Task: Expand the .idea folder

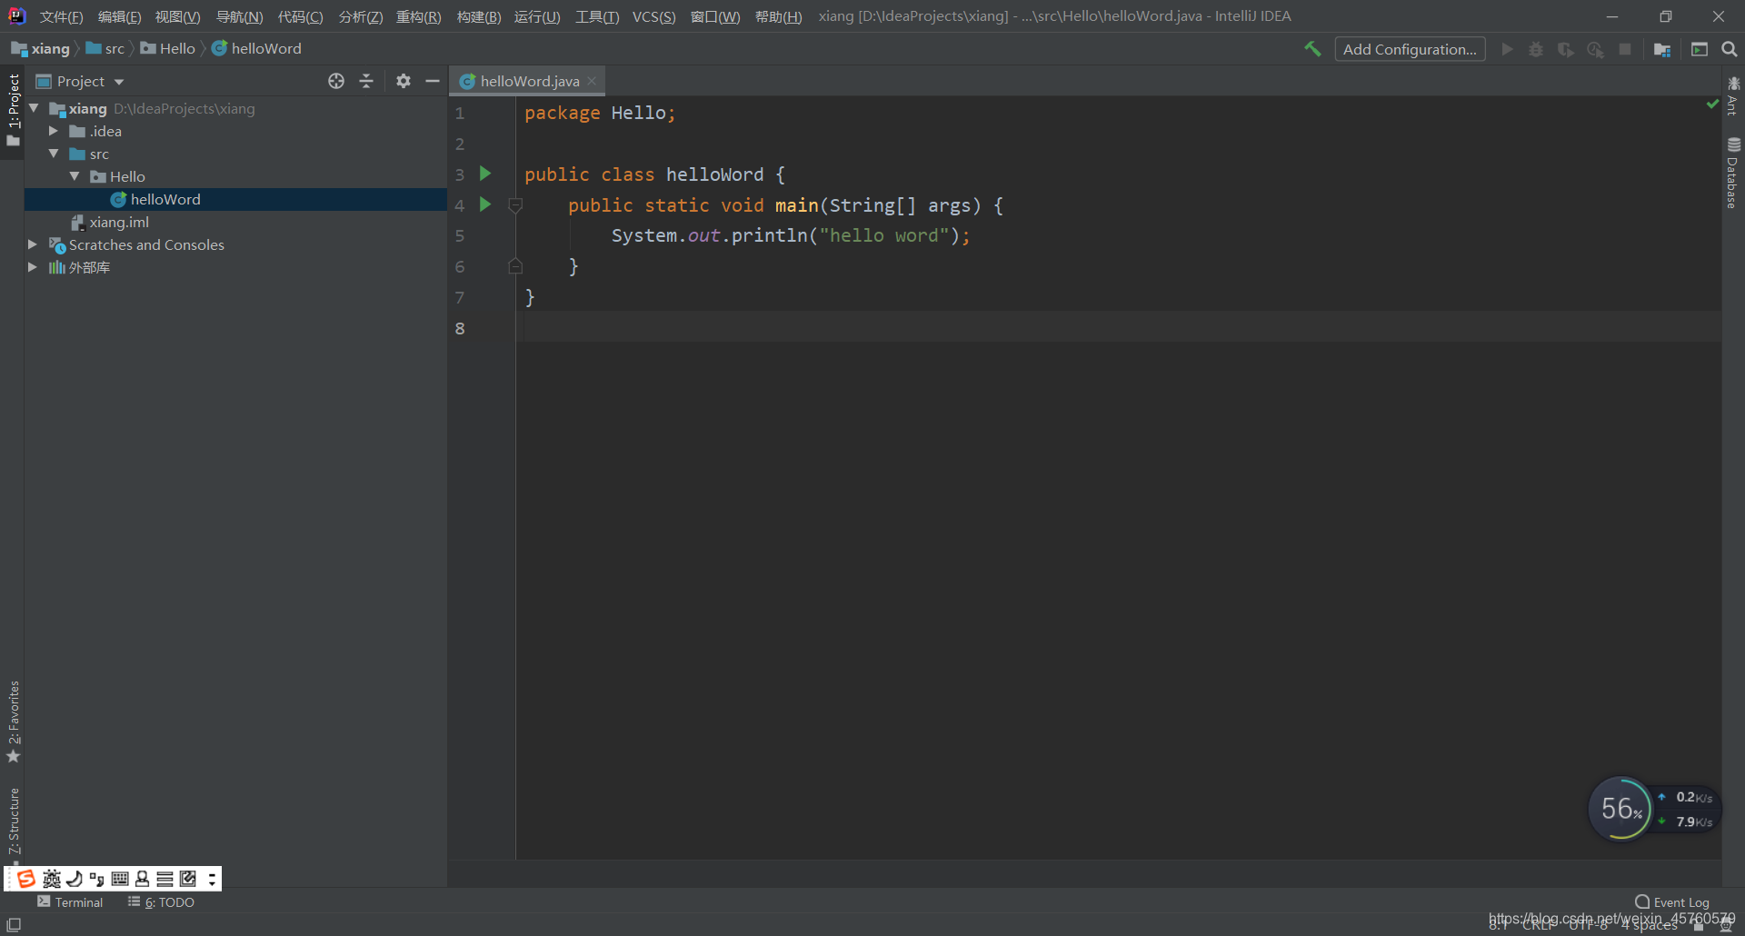Action: 54,131
